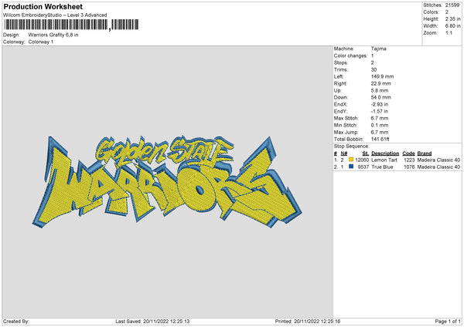Select 'Wilcom EmbroideryStudio – Level 3 Advanced' text
This screenshot has width=464, height=327.
[55, 15]
